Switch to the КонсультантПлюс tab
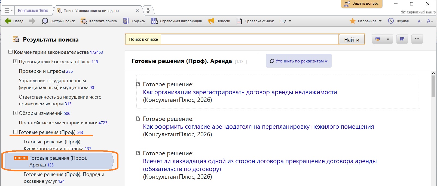 [33, 11]
